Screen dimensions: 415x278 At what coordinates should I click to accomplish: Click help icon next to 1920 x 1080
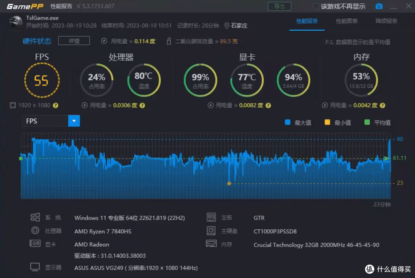pos(56,105)
